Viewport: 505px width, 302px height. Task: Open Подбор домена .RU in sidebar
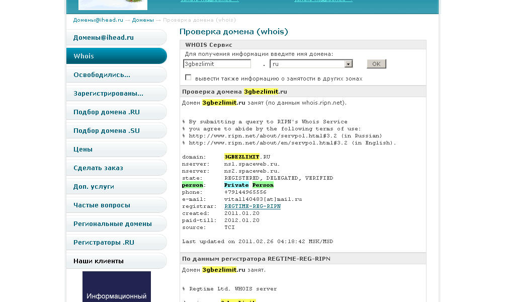[116, 112]
